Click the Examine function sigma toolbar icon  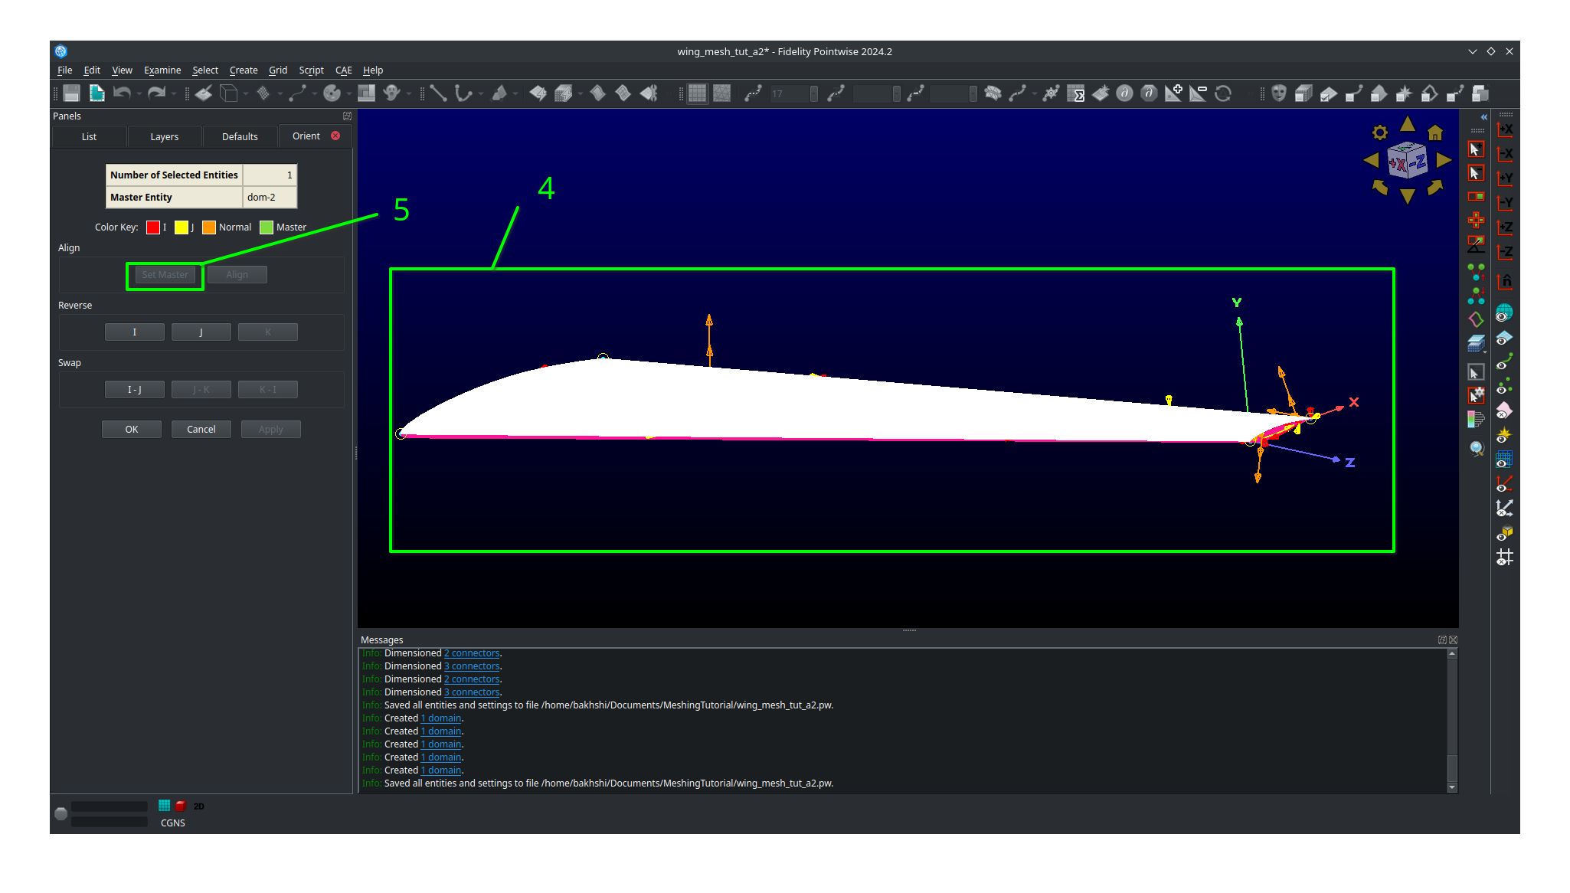pos(1075,93)
